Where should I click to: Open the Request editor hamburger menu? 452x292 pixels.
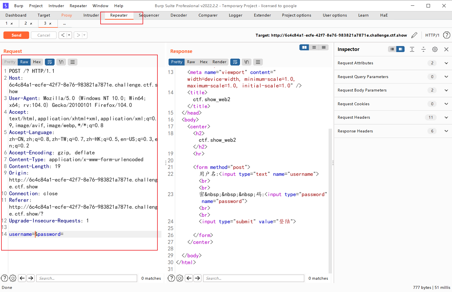coord(73,62)
